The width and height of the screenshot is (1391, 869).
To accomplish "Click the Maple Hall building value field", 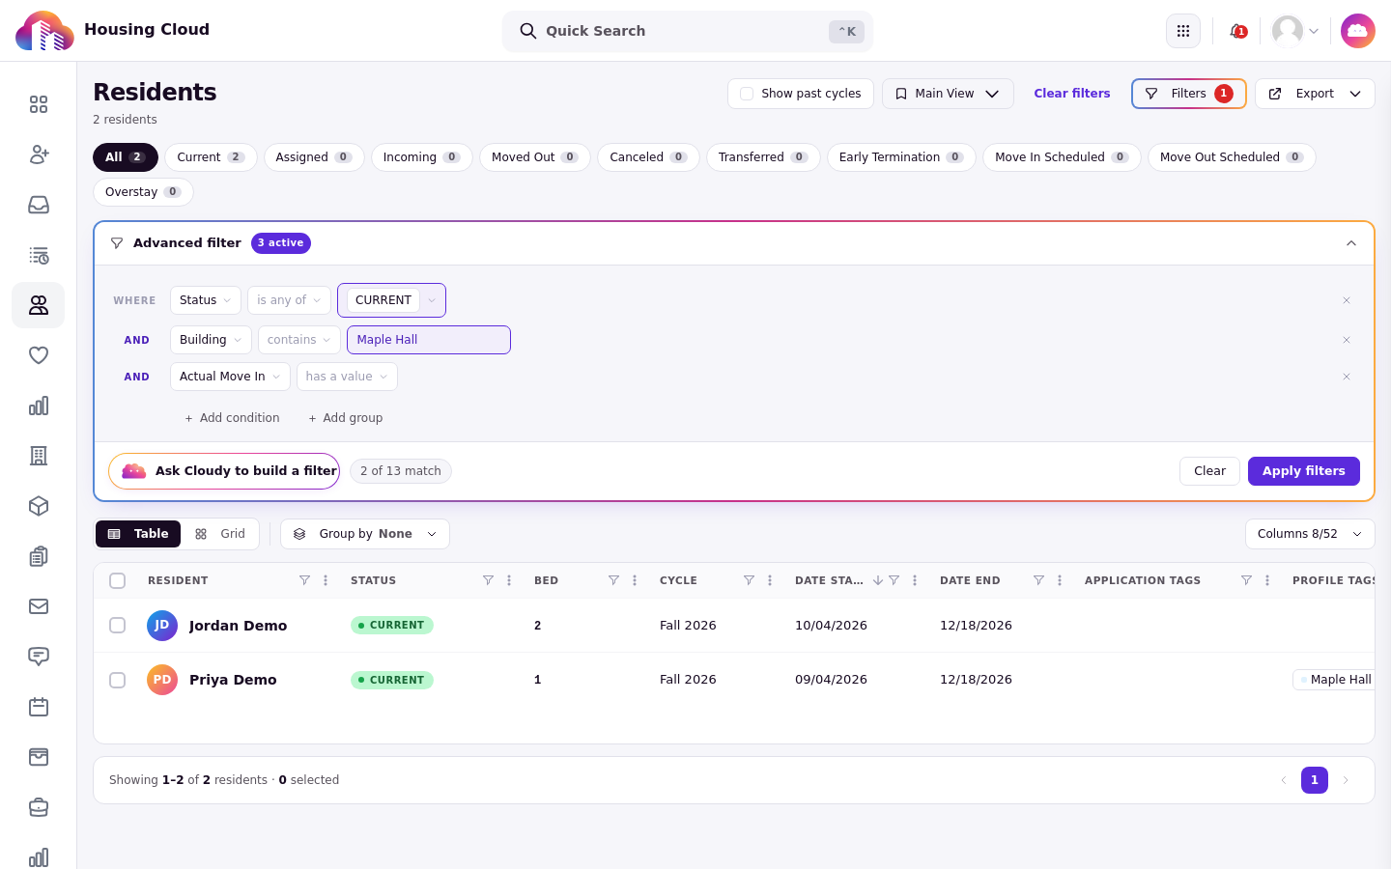I will point(429,340).
